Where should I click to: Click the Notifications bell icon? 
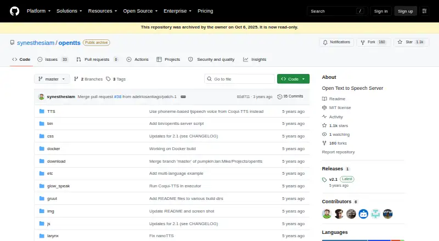pos(325,42)
